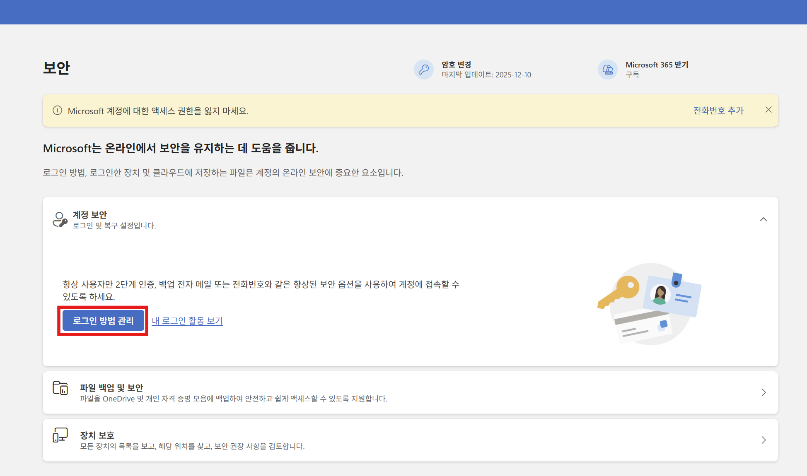Image resolution: width=807 pixels, height=476 pixels.
Task: Expand 장치 보호 right arrow
Action: (x=764, y=440)
